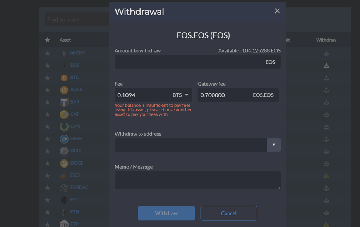Image resolution: width=360 pixels, height=227 pixels.
Task: Click the blue DASH coin icon
Action: (64, 139)
